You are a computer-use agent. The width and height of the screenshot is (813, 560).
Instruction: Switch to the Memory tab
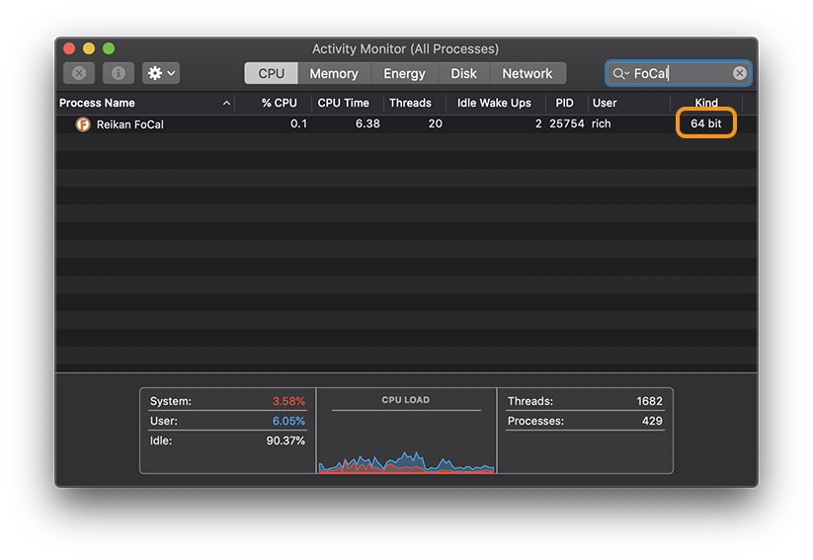coord(334,73)
